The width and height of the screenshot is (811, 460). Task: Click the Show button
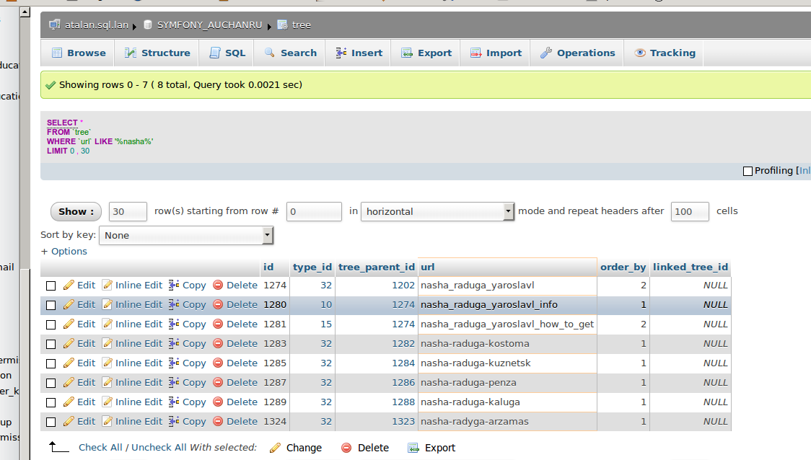point(76,211)
